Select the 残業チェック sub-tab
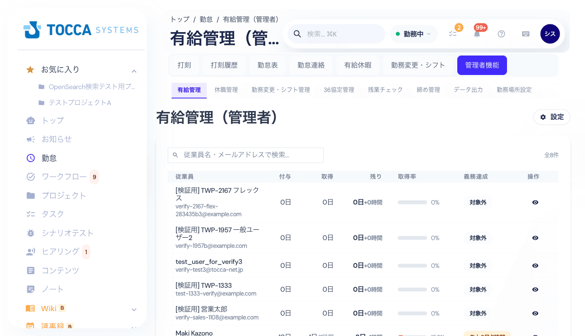 point(386,90)
